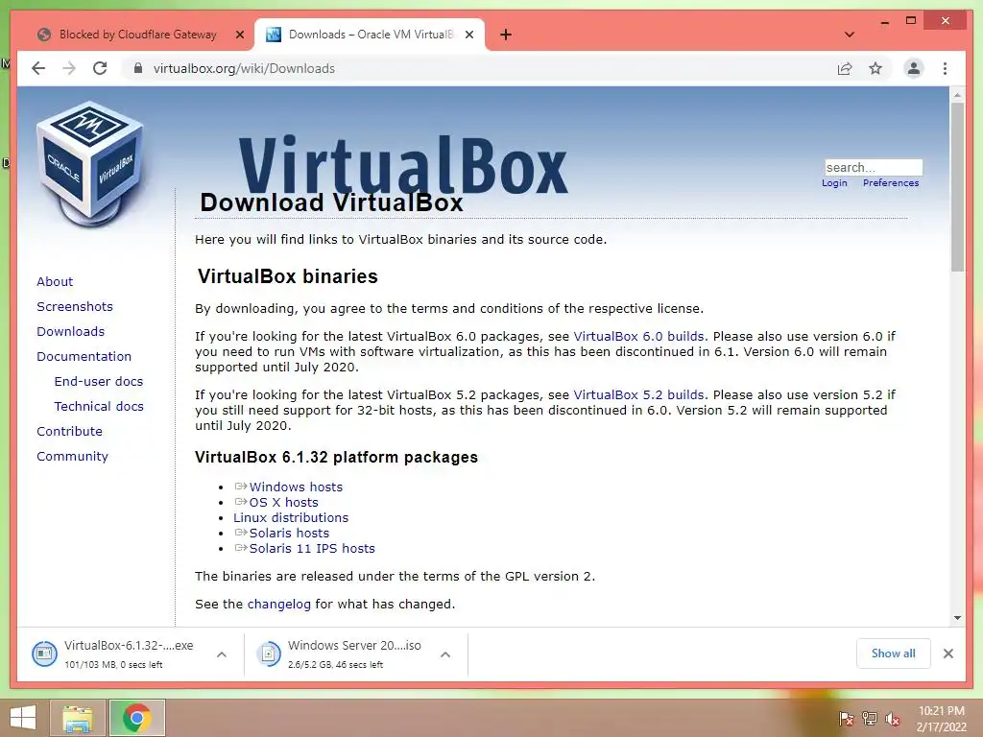Click the scrollbar up arrow
This screenshot has height=737, width=983.
[x=957, y=95]
